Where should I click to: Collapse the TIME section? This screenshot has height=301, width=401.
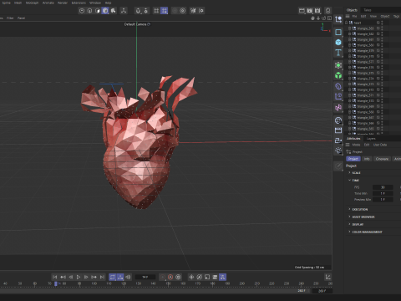(349, 180)
